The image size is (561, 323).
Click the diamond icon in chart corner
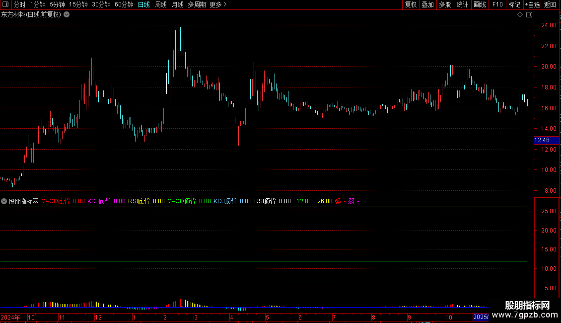(520, 15)
